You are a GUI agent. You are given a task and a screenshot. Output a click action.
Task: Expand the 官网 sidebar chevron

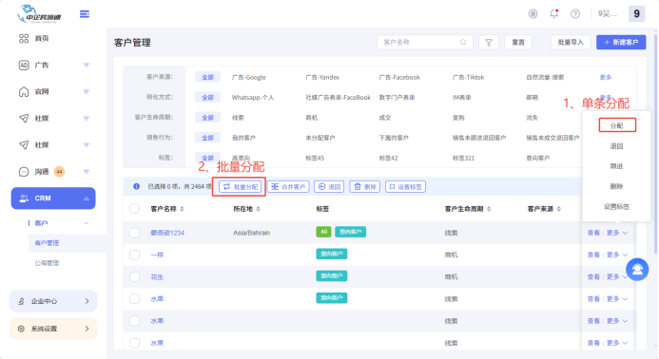pyautogui.click(x=87, y=91)
